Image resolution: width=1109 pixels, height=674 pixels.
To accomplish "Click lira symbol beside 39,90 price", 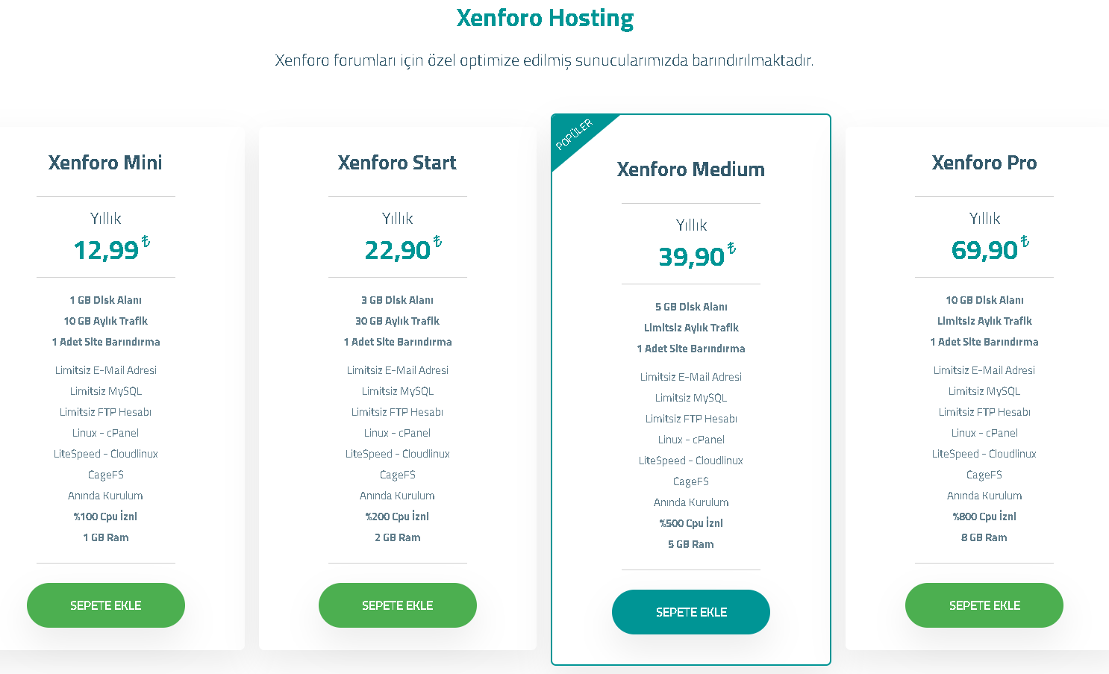I will pyautogui.click(x=731, y=248).
